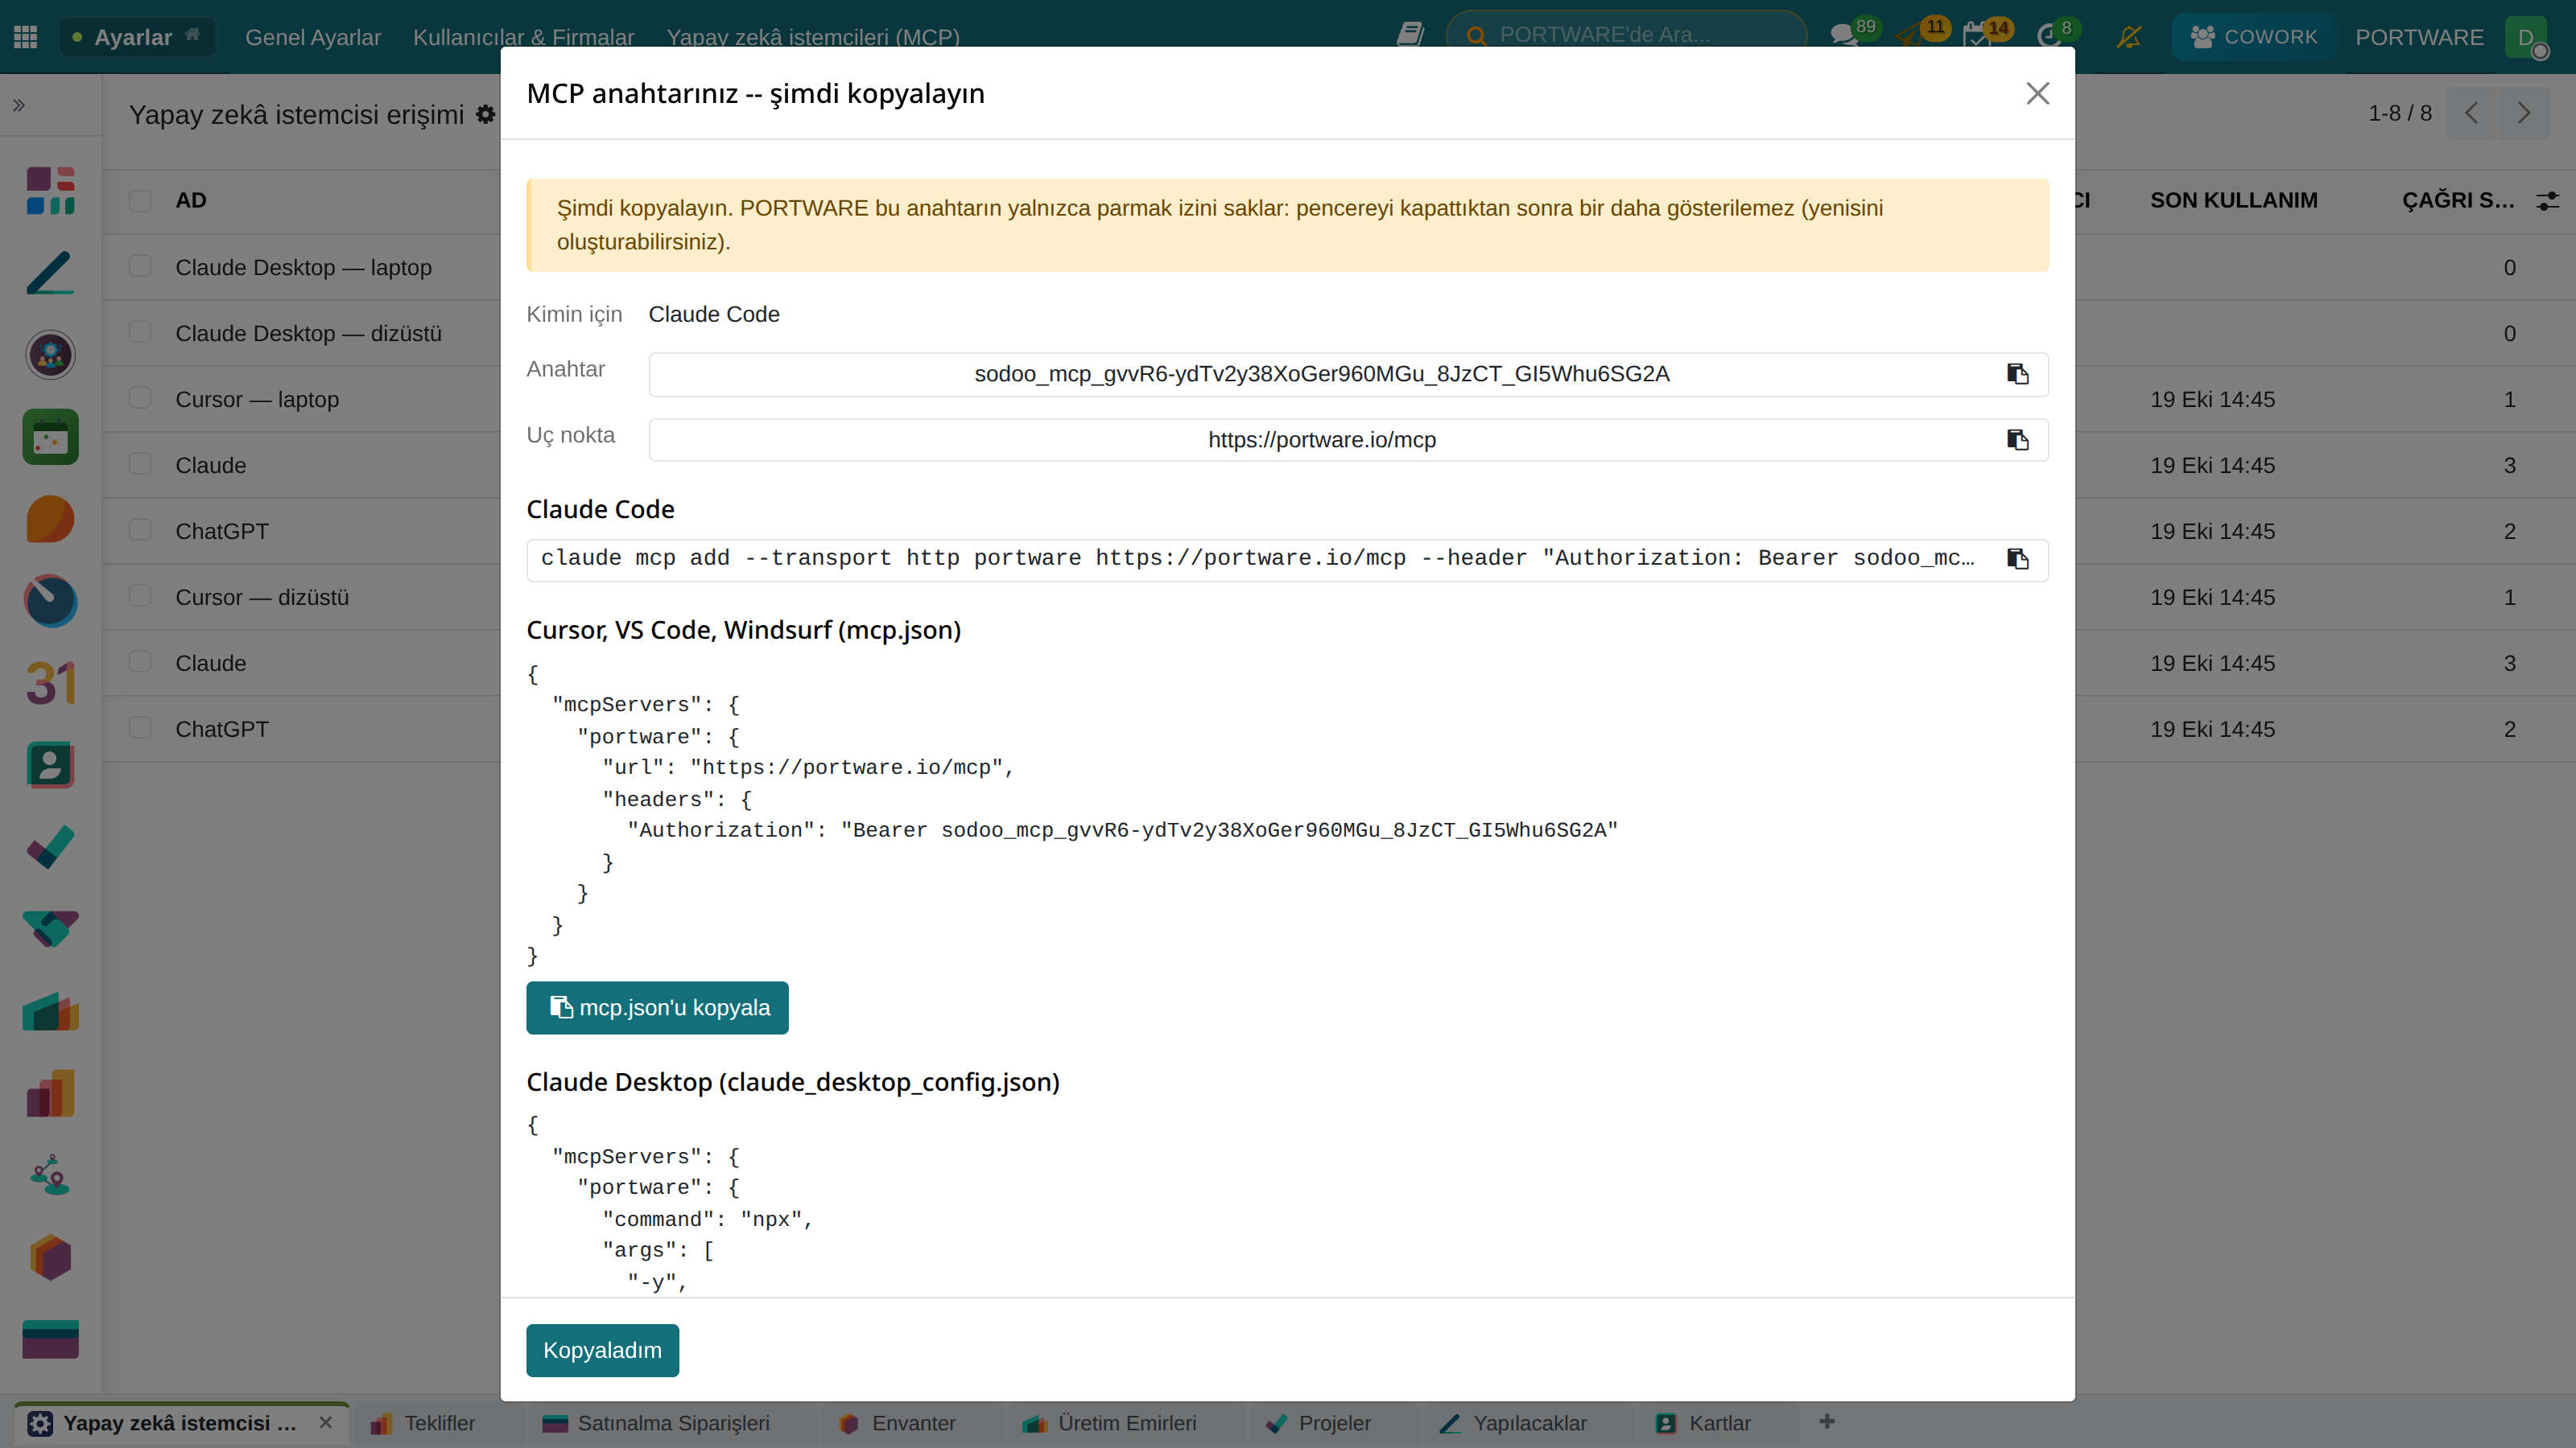Toggle the select-all checkbox in header
Screen dimensions: 2576x1448
pyautogui.click(x=140, y=201)
